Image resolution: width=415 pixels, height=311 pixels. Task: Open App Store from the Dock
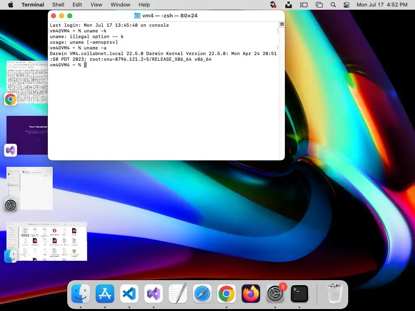(105, 294)
